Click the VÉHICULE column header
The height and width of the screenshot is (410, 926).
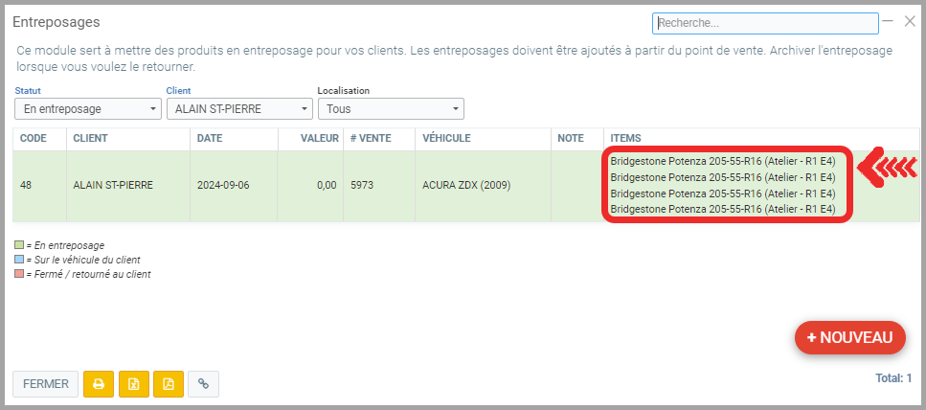click(446, 139)
